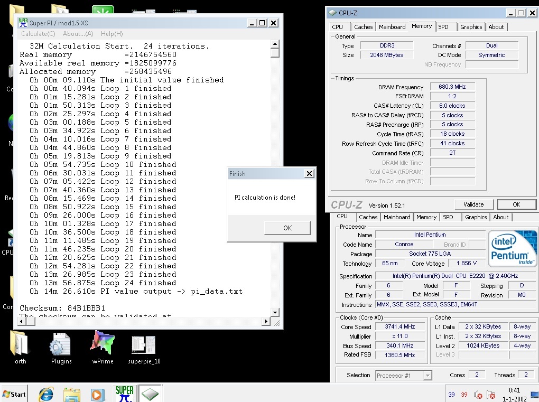
Task: Select SPD tab in lower CPU-Z window
Action: click(448, 217)
